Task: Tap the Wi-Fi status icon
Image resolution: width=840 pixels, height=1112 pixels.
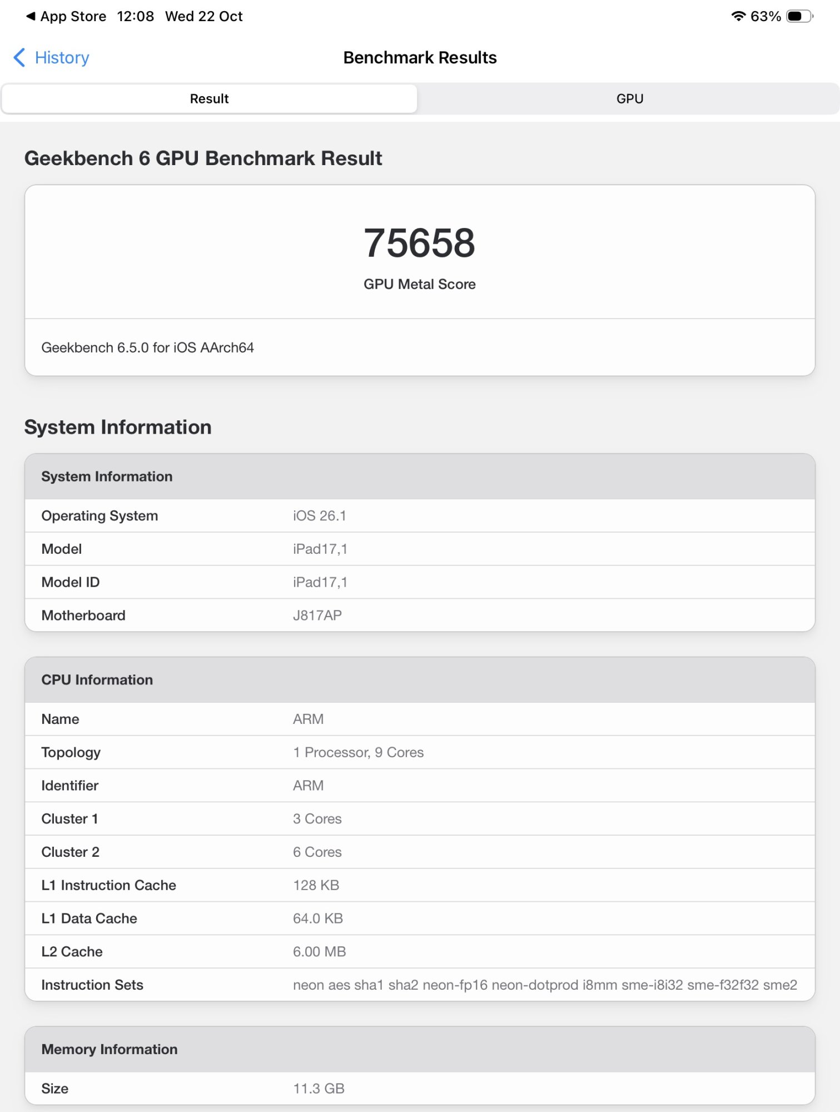Action: 738,16
